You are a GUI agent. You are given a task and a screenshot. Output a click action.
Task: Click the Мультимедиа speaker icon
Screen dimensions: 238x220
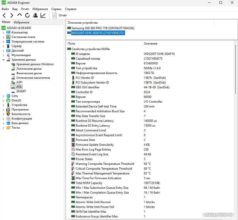pyautogui.click(x=8, y=55)
